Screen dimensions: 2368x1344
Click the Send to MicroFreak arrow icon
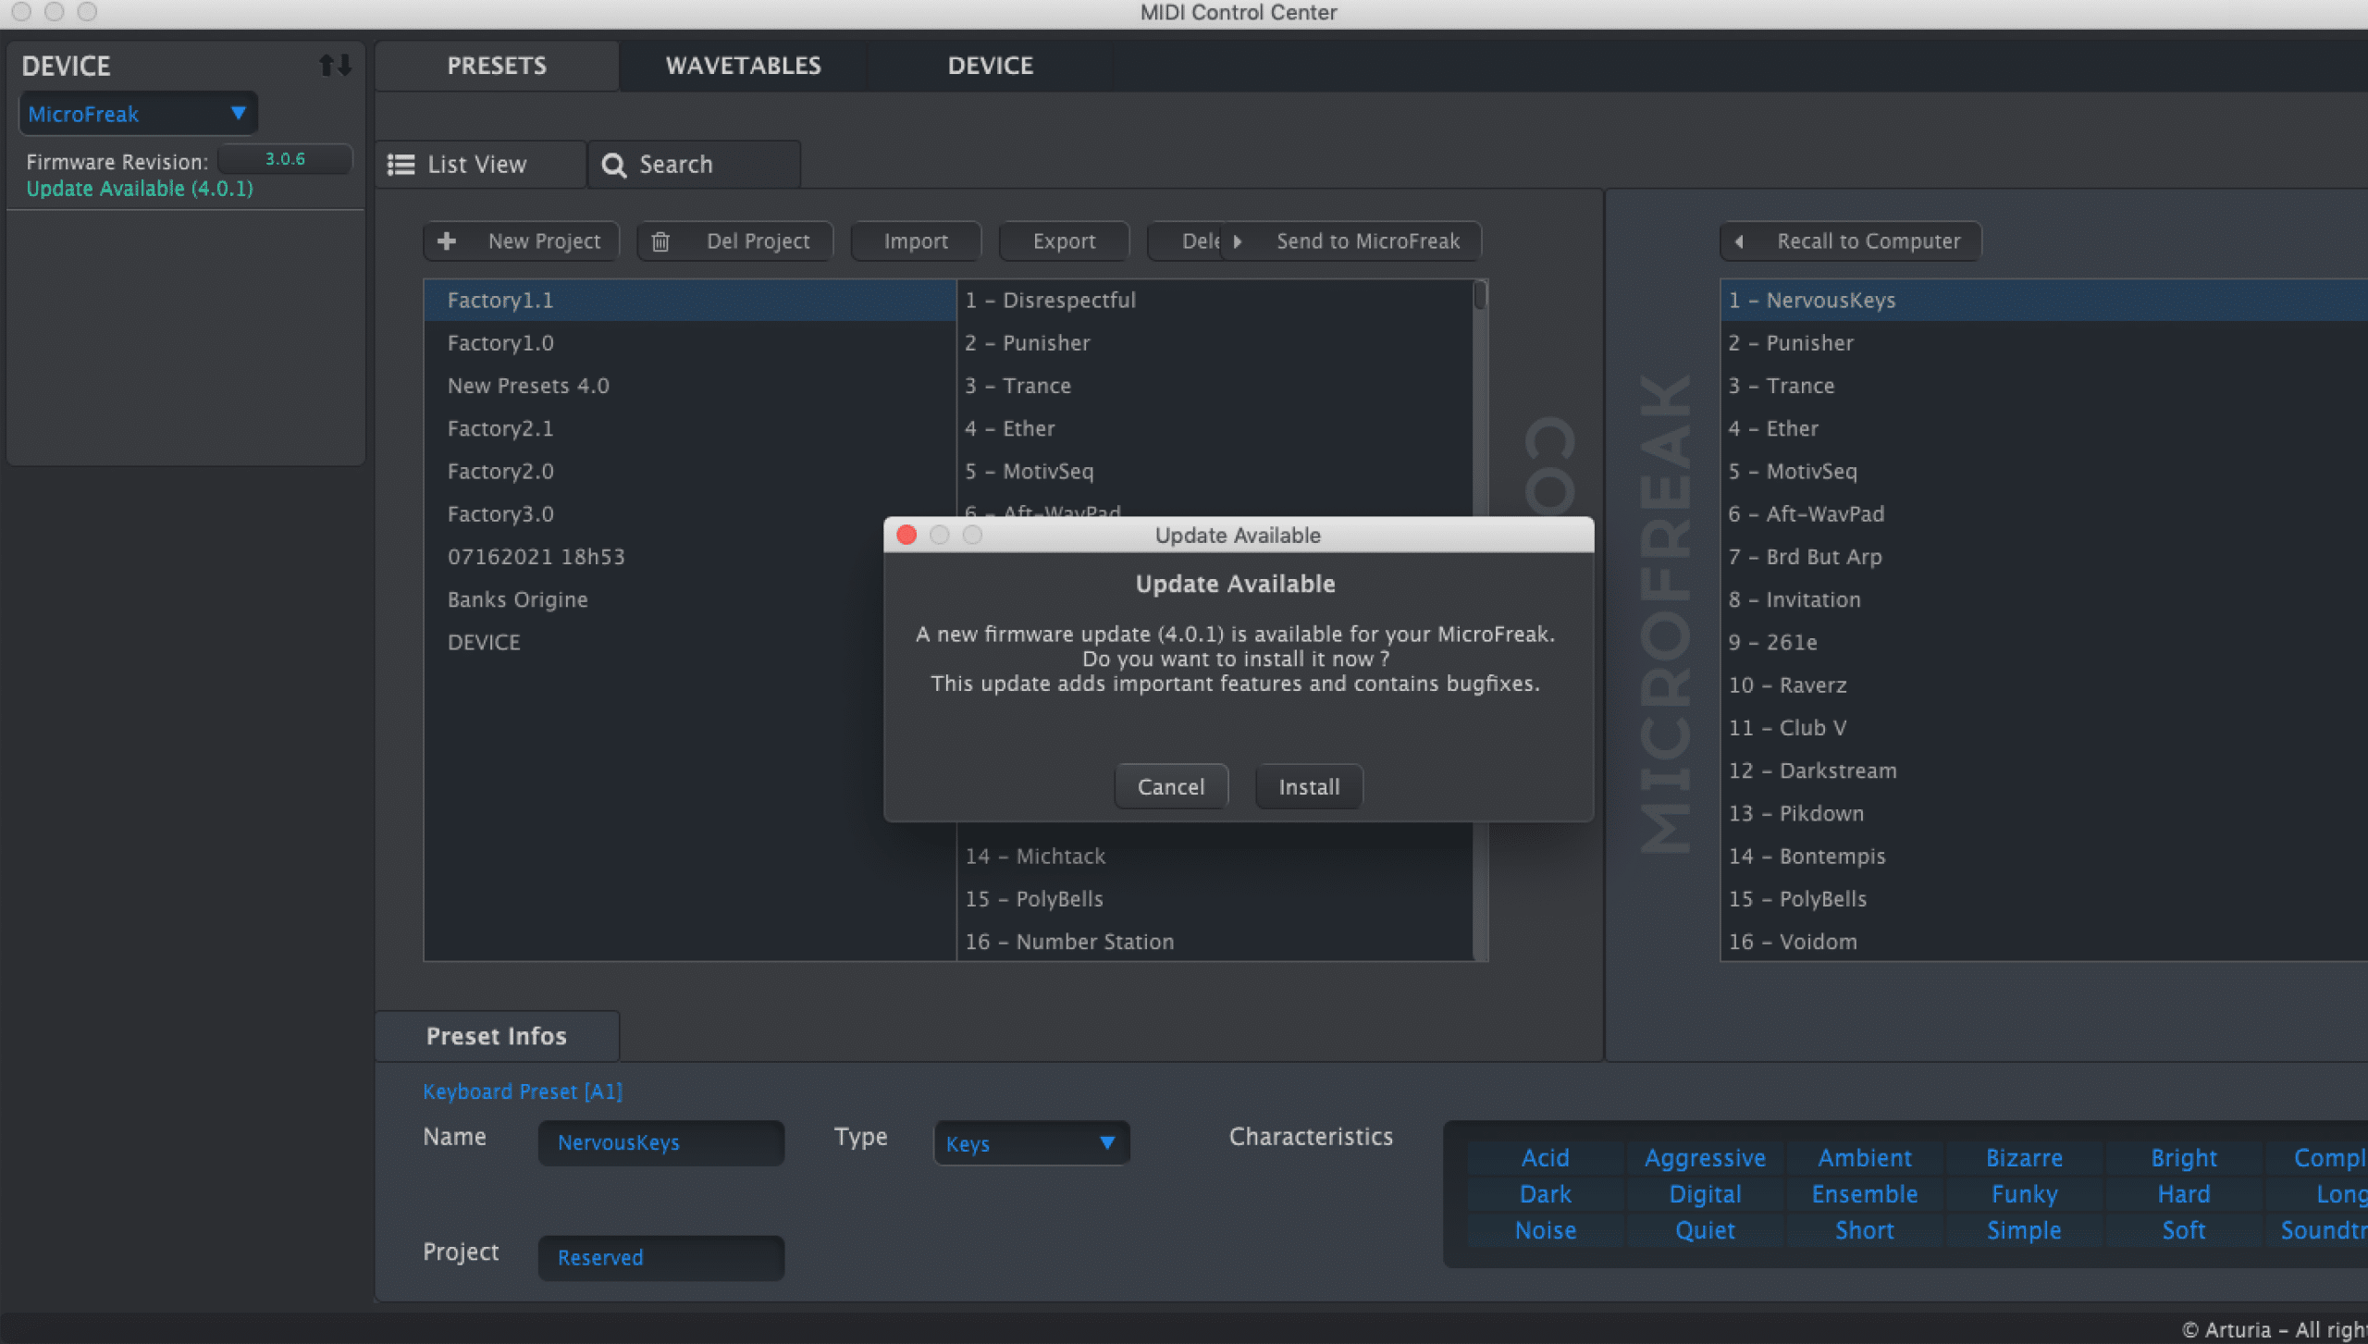[1238, 241]
